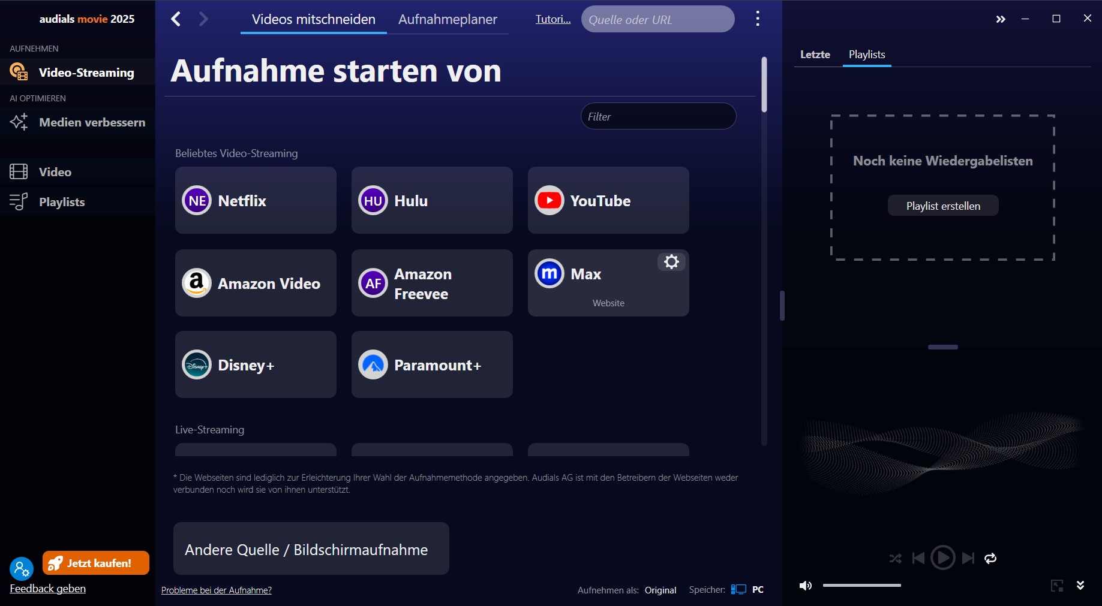
Task: Toggle shuffle playback
Action: point(895,559)
